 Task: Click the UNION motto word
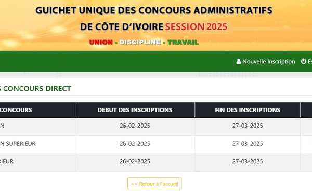pyautogui.click(x=101, y=43)
